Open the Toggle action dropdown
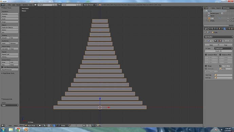 [9, 105]
